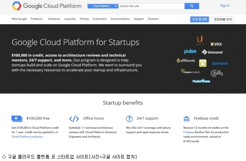Image resolution: width=246 pixels, height=161 pixels.
Task: Click the dollar bills $100,000 free icon
Action: pos(17,119)
